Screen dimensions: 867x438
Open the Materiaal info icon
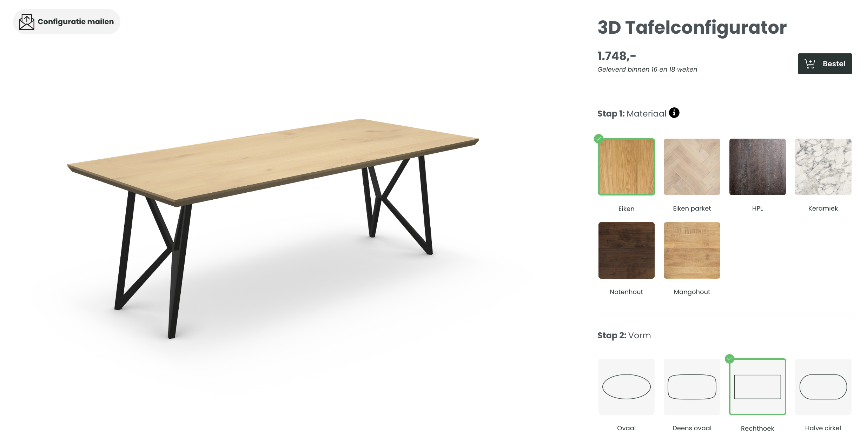(x=674, y=113)
